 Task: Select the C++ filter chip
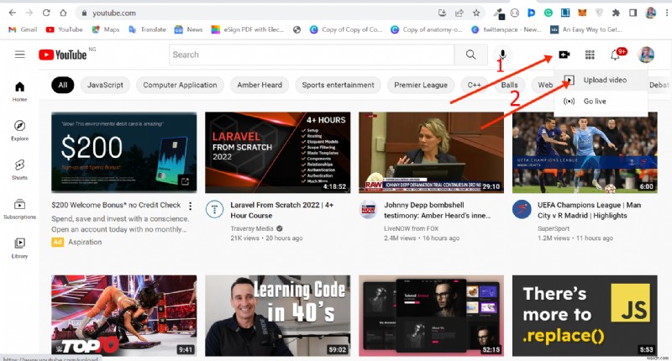(474, 85)
